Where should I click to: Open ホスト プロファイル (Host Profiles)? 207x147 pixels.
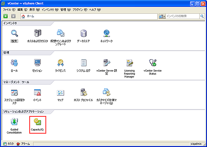(x=83, y=92)
